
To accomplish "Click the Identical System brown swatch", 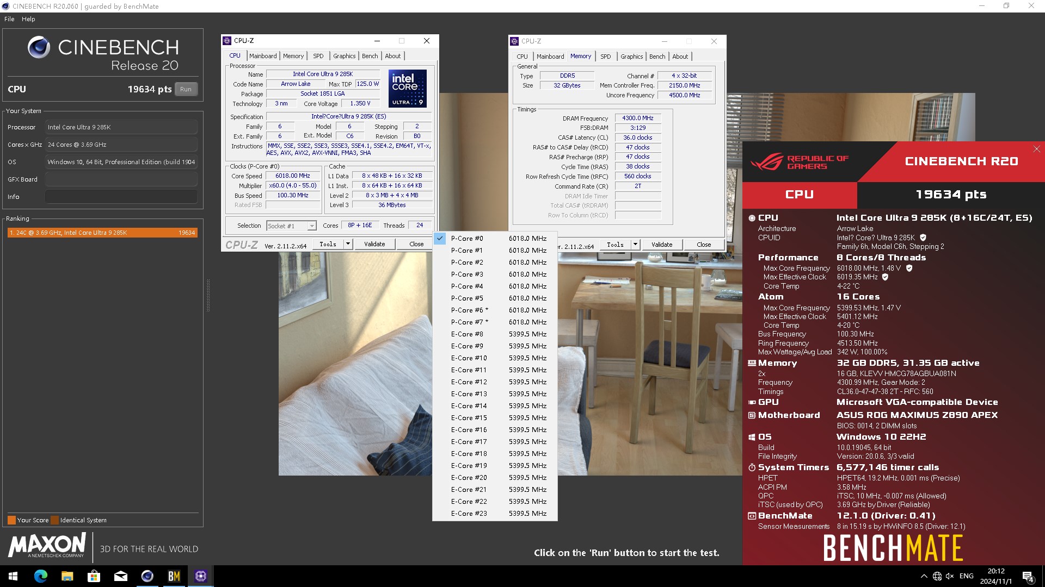I will pyautogui.click(x=54, y=520).
